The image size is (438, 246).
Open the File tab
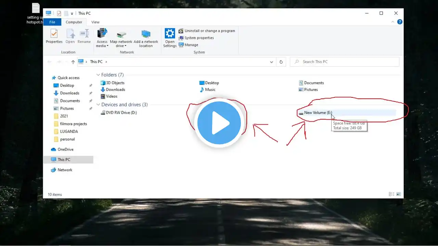point(52,22)
